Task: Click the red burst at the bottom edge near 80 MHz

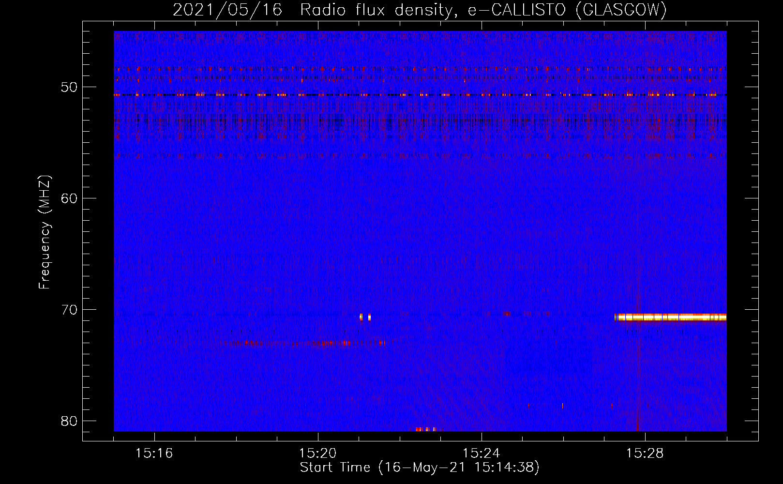Action: click(x=426, y=429)
